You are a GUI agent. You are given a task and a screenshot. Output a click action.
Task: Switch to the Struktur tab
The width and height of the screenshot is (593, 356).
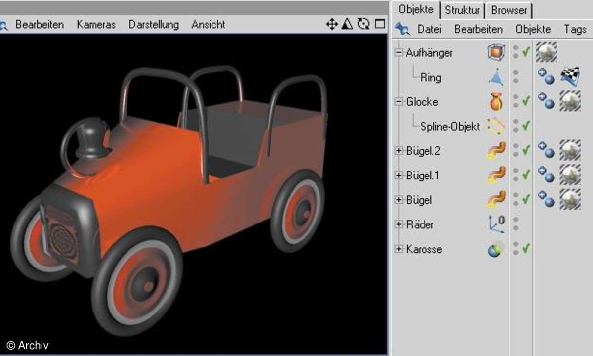click(462, 10)
